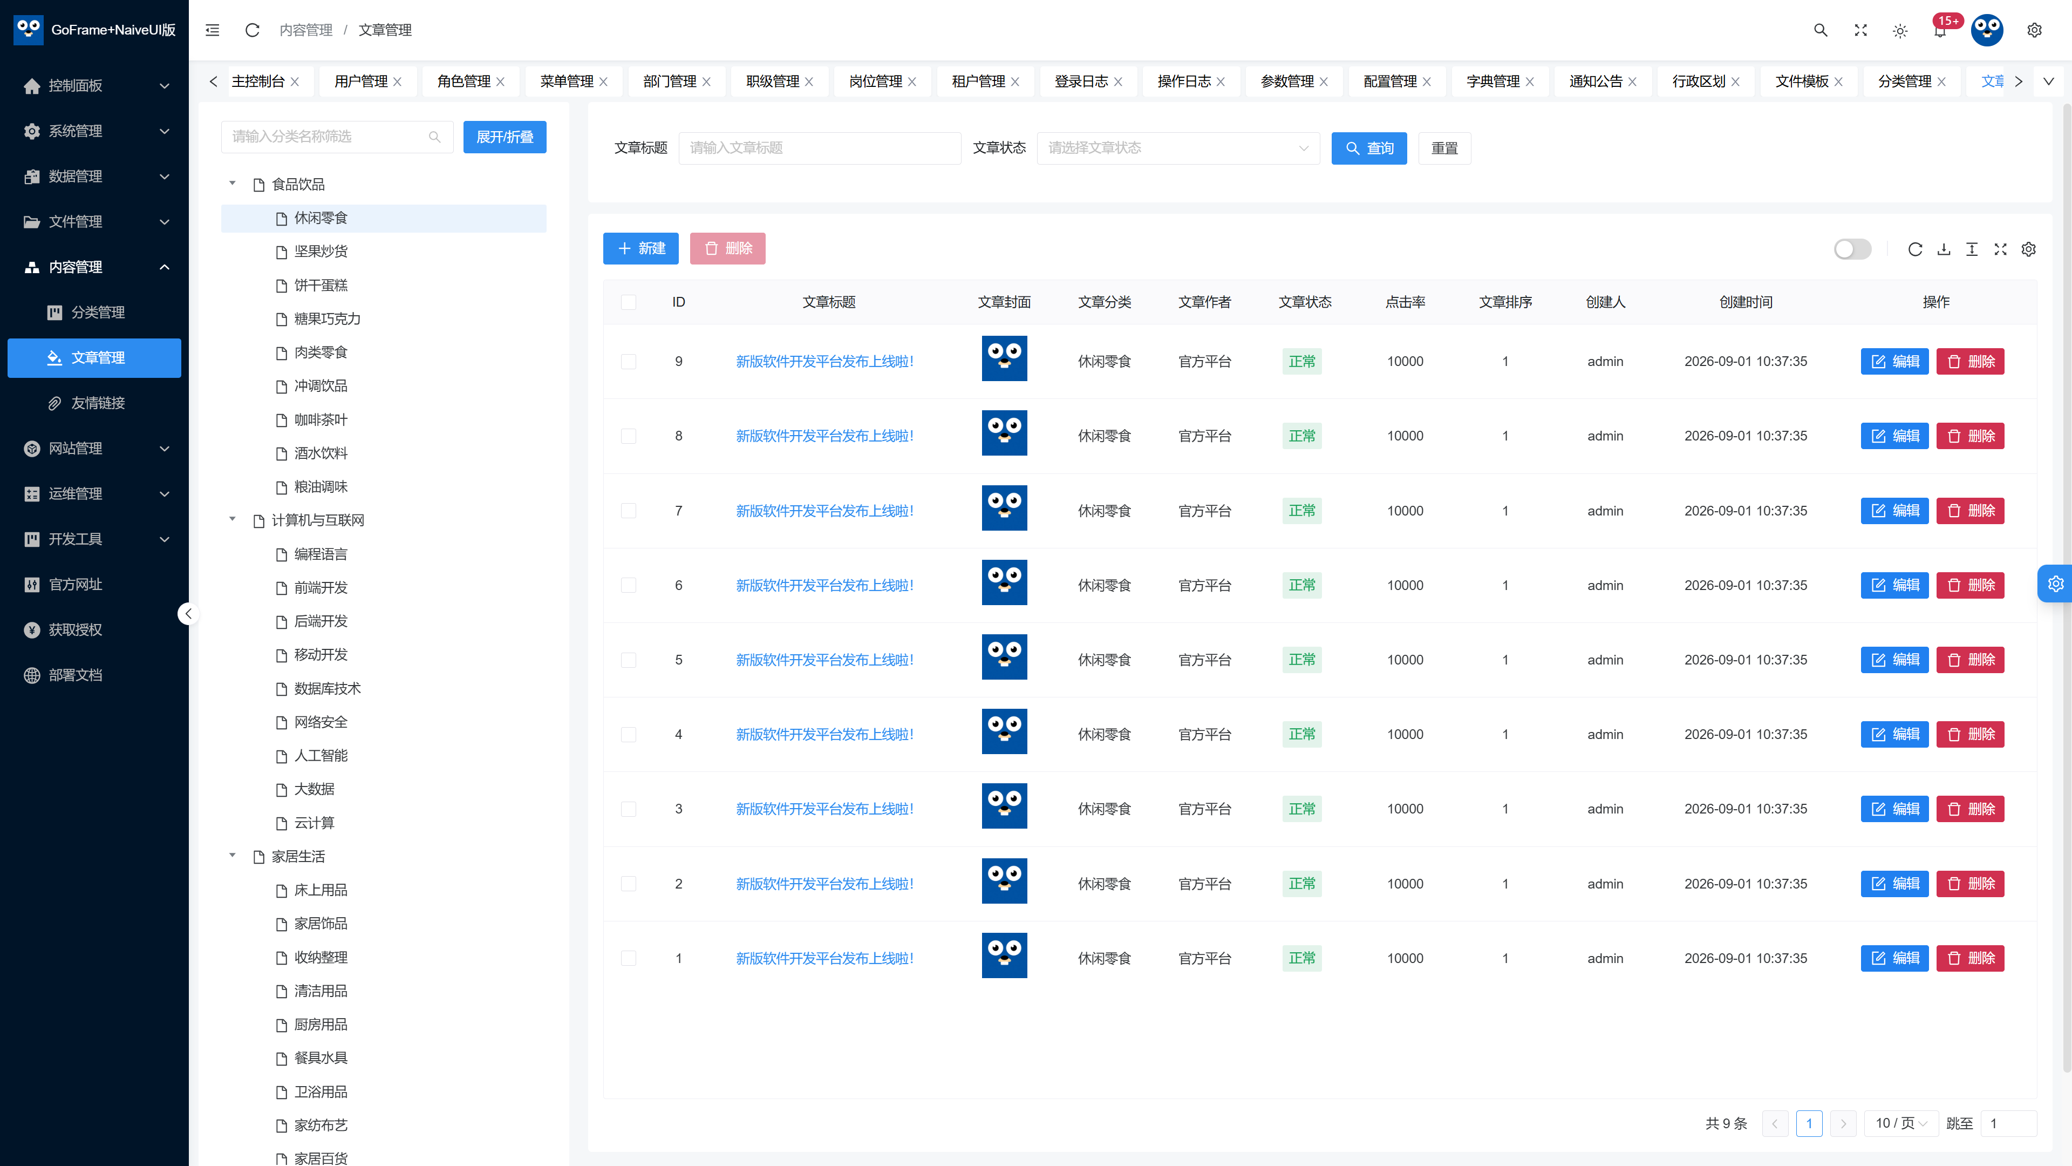This screenshot has height=1166, width=2072.
Task: Collapse the 计算机与互联网 tree node
Action: click(x=233, y=520)
